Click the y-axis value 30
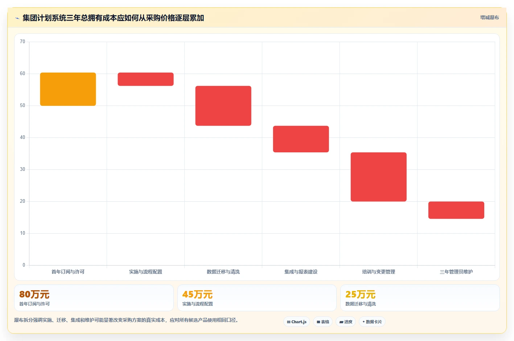 [22, 169]
